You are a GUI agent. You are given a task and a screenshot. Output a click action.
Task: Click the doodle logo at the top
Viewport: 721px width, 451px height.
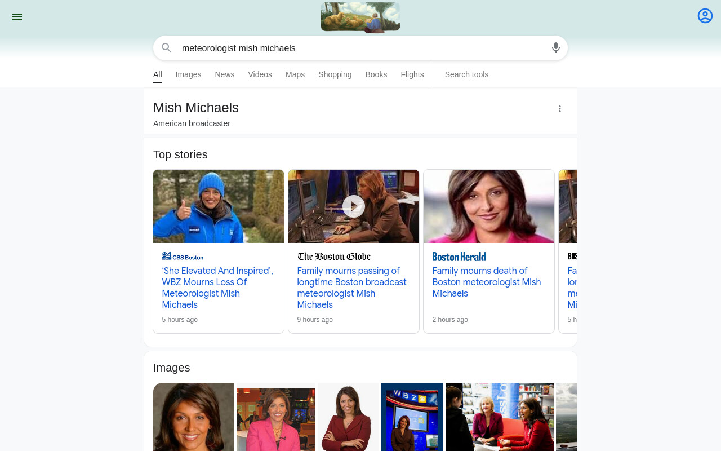[x=360, y=17]
